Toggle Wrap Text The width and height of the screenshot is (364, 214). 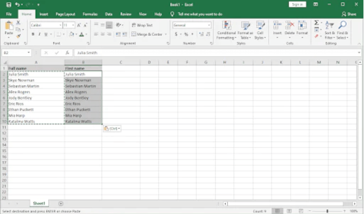point(142,25)
